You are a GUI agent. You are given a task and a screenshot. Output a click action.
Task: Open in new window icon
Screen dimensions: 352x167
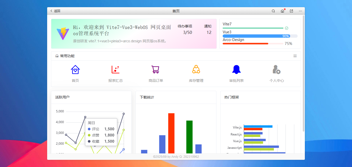291,11
